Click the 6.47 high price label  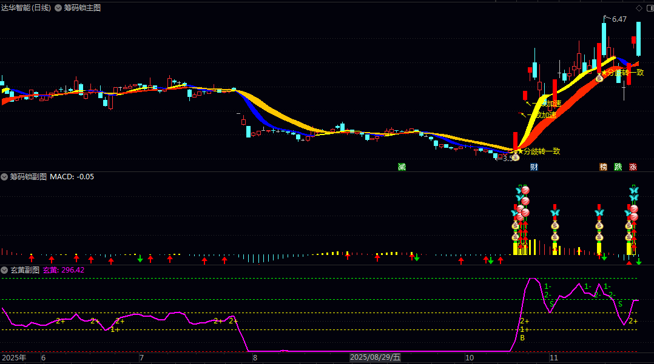click(x=619, y=19)
